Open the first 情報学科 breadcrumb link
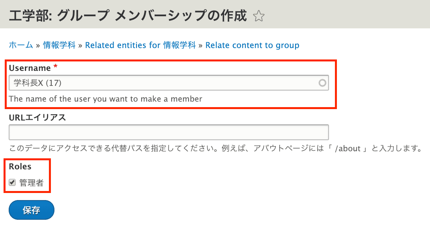Viewport: 430px width, 230px height. point(59,45)
